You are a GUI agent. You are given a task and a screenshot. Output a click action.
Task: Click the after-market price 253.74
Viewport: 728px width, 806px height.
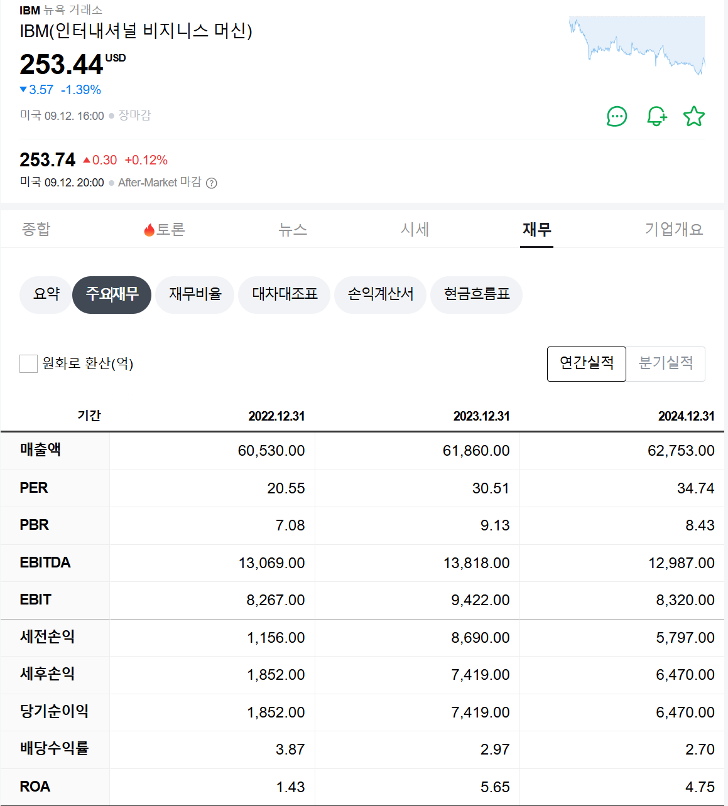point(48,160)
